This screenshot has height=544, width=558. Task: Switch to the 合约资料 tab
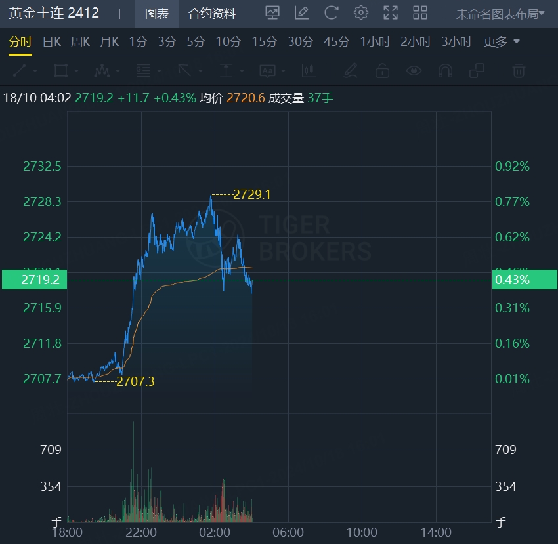point(211,13)
